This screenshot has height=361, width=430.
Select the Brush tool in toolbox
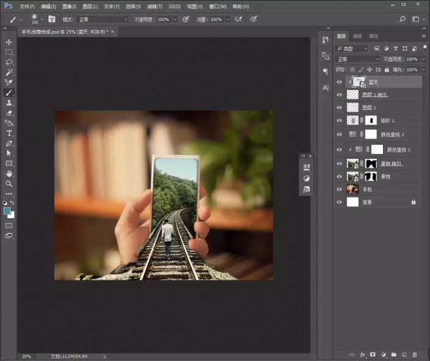pyautogui.click(x=9, y=93)
